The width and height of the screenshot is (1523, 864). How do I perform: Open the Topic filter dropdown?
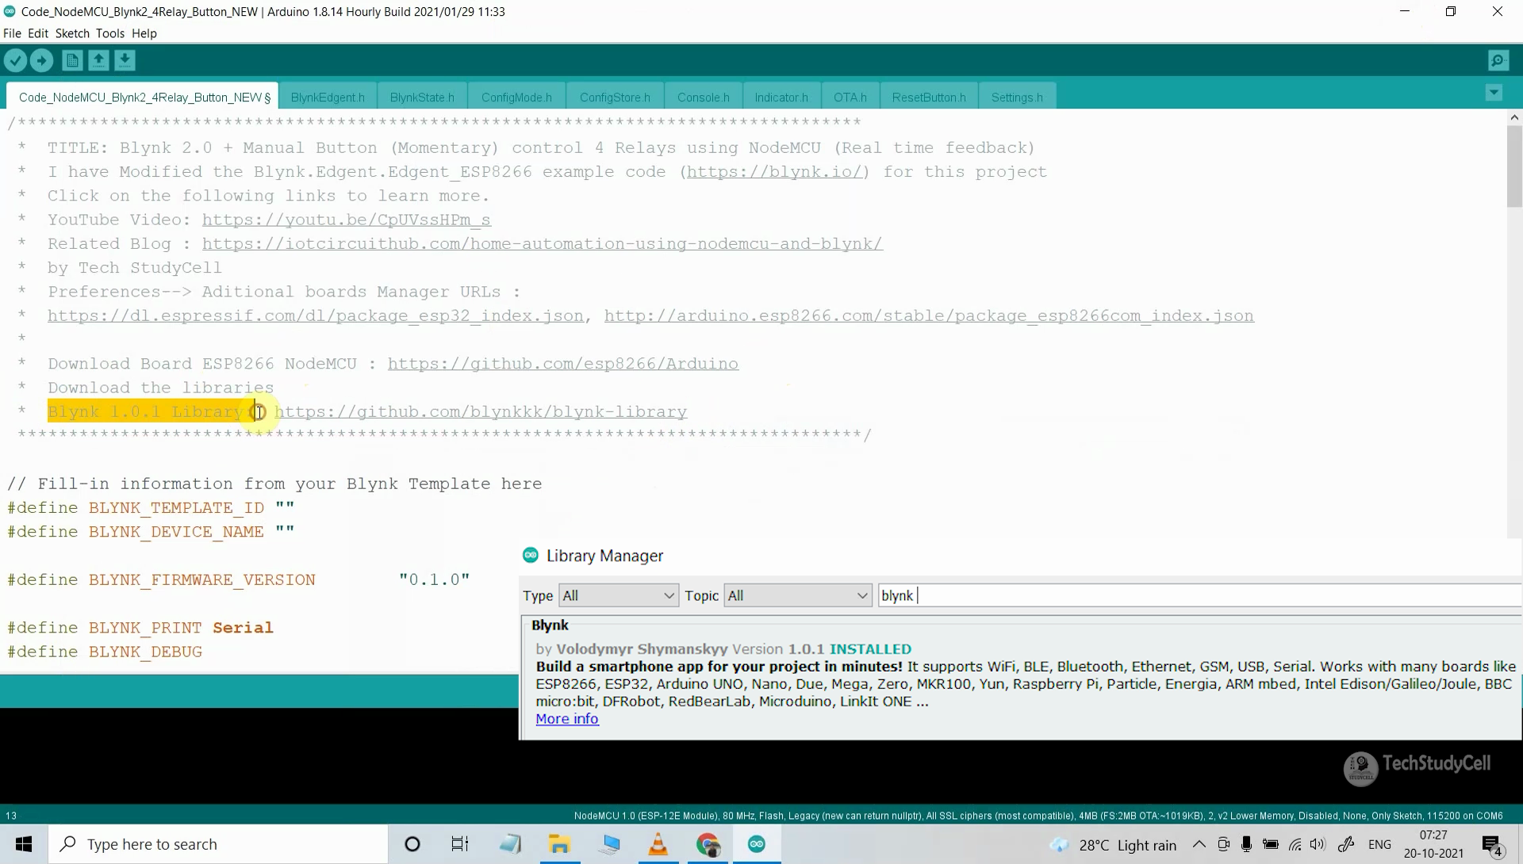click(797, 595)
